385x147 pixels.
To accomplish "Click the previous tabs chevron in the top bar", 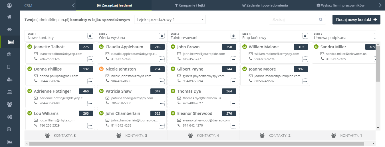I will point(73,5).
